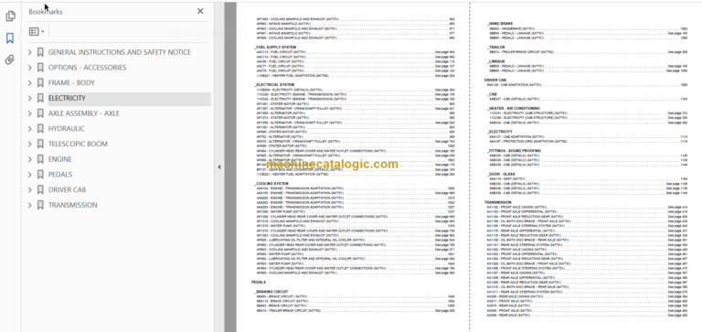Image resolution: width=702 pixels, height=332 pixels.
Task: Click the _HEATER - AIR CONDITIONING heading
Action: pyautogui.click(x=514, y=109)
